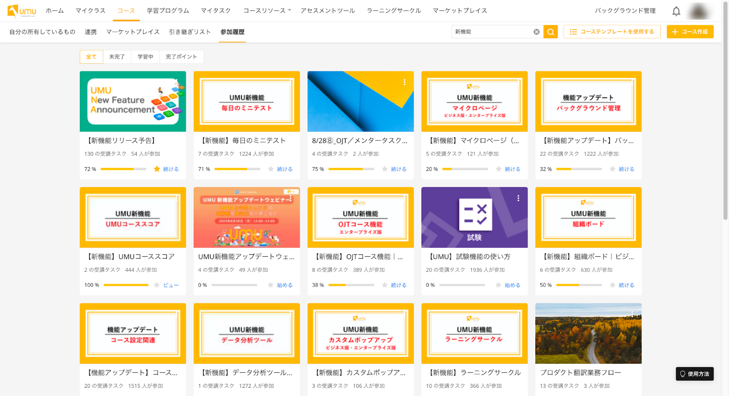Image resolution: width=729 pixels, height=396 pixels.
Task: Open バックグラウンド管理 link
Action: [625, 10]
